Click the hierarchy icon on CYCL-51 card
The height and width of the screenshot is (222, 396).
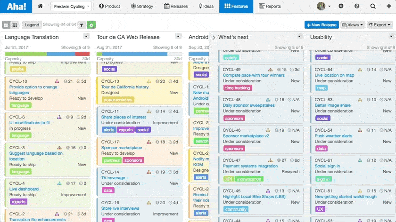(360, 191)
